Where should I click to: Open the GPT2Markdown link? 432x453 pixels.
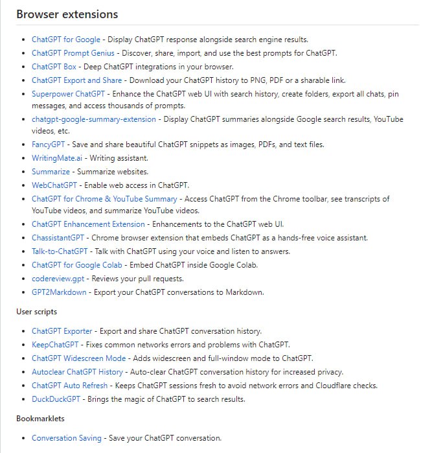click(59, 292)
